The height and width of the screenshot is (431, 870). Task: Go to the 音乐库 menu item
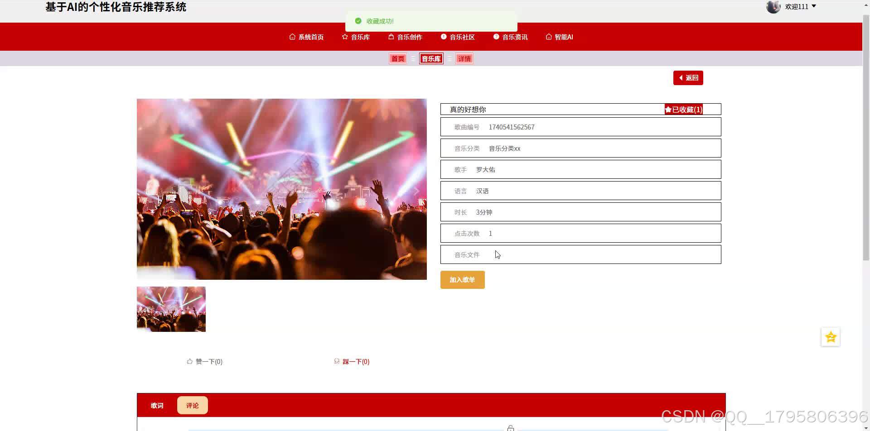tap(356, 37)
